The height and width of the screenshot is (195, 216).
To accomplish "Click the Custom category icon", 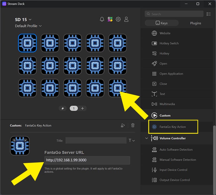I will [154, 115].
